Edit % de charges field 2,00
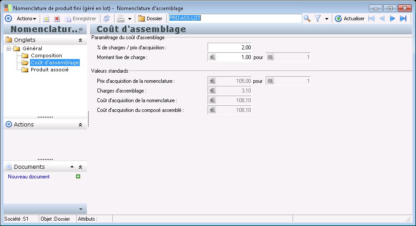Viewport: 416px width, 226px height. (x=230, y=48)
